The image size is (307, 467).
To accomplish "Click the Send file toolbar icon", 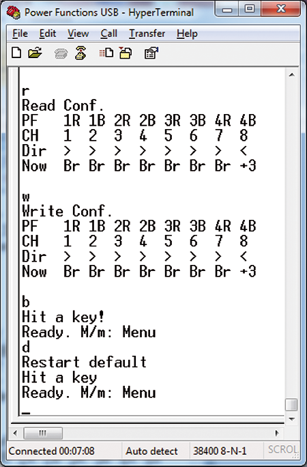I will 106,53.
